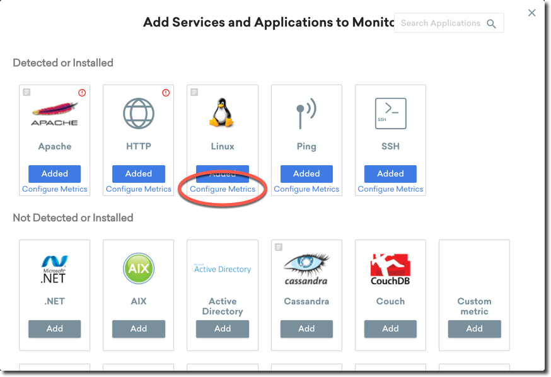Click the 'Not Detected or Installed' heading
Image resolution: width=551 pixels, height=377 pixels.
pos(72,218)
